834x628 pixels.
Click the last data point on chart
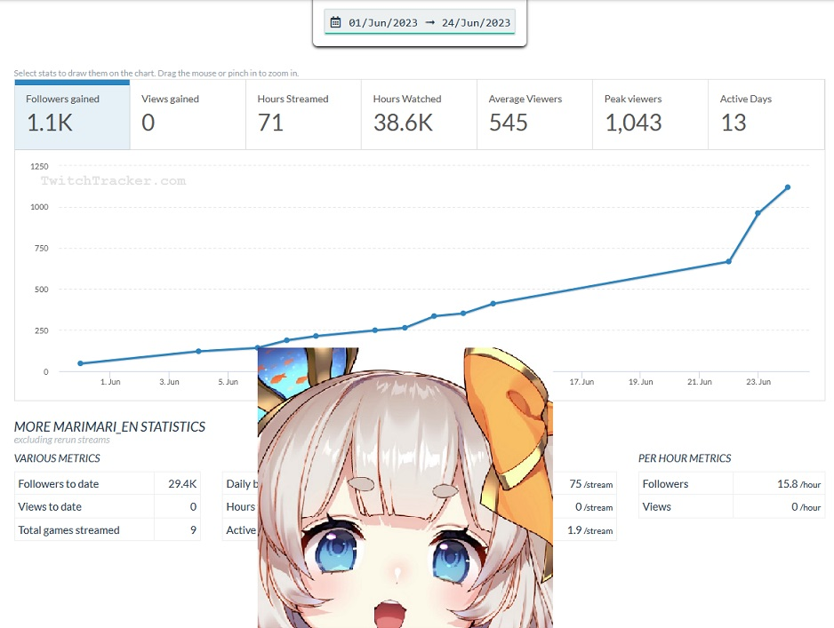[788, 187]
